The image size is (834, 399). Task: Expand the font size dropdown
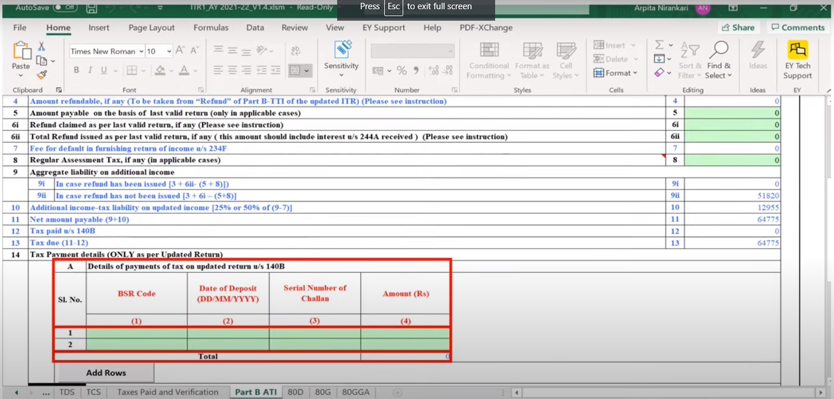(169, 52)
